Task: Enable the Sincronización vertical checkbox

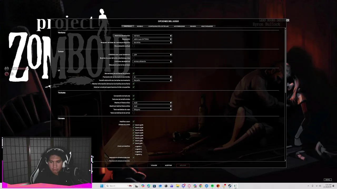Action: [133, 46]
